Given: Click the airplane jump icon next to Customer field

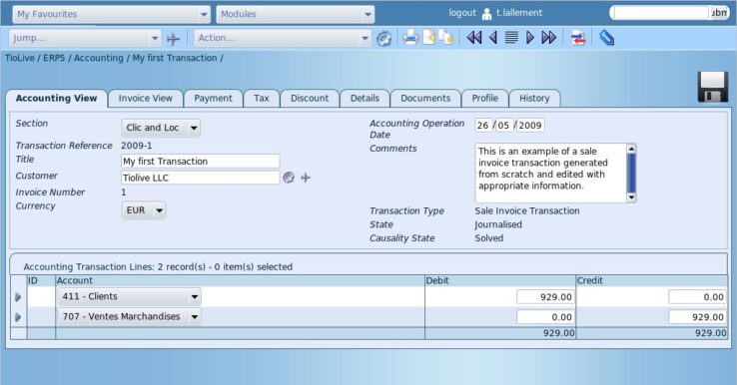Looking at the screenshot, I should (306, 178).
